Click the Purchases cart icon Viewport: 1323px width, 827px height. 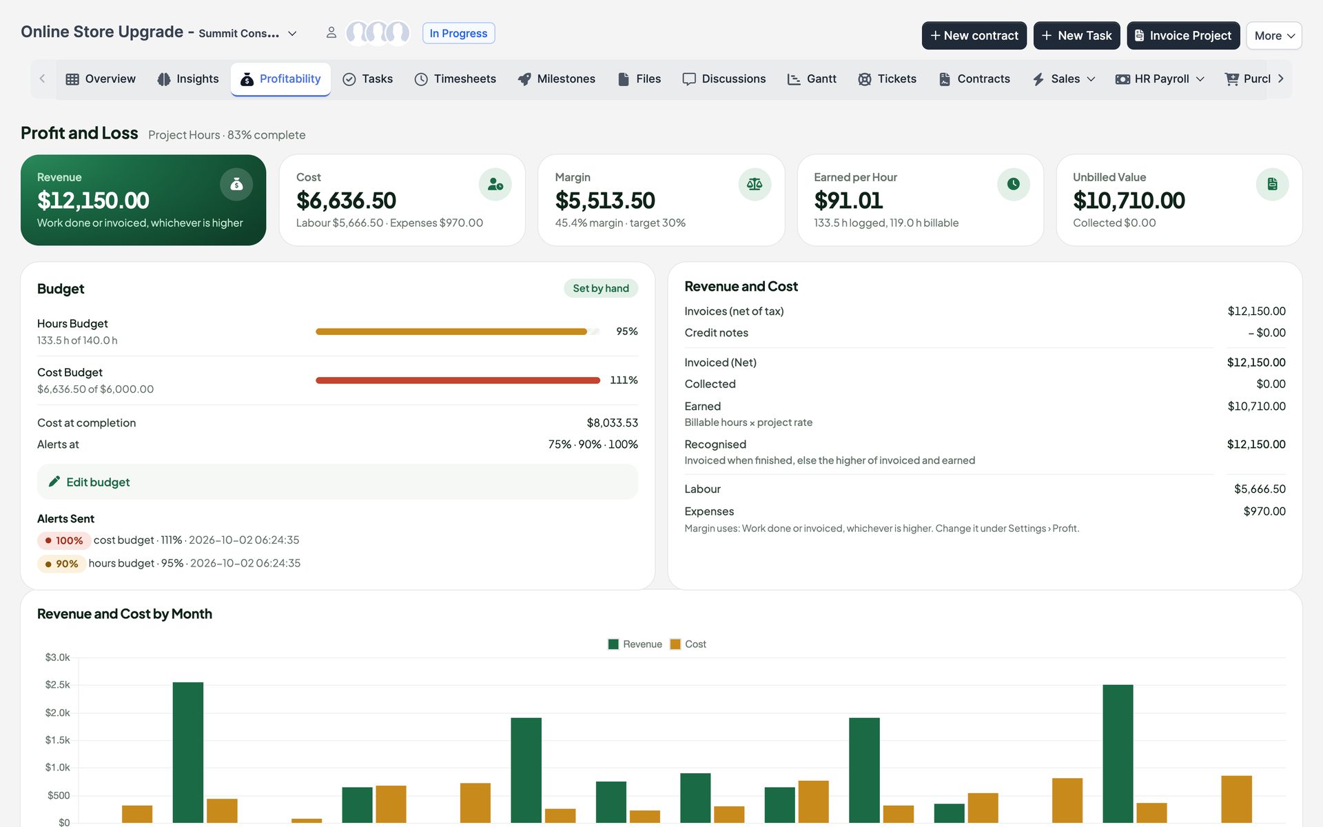(1231, 79)
